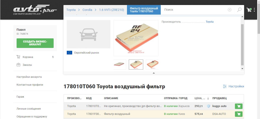Open Корзина in the sidebar
This screenshot has height=119, width=260.
[28, 57]
